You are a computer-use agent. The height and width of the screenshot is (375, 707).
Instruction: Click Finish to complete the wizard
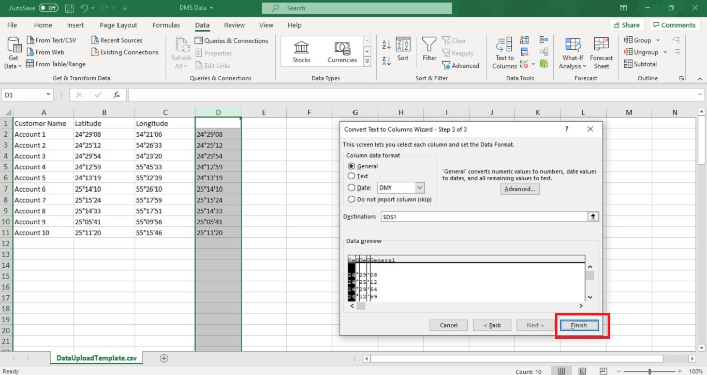(x=579, y=325)
